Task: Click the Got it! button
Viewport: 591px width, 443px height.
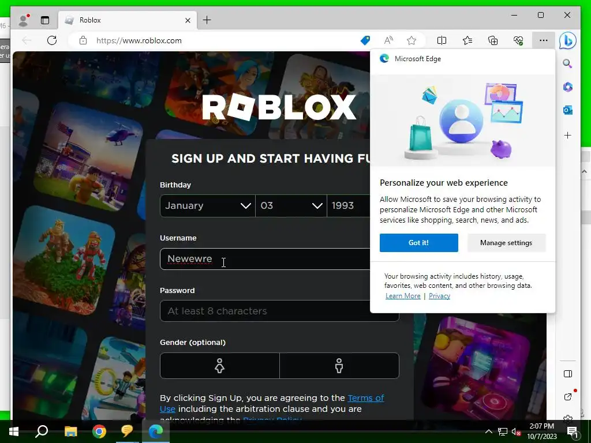Action: pos(419,243)
